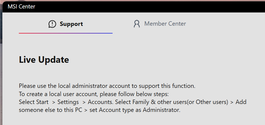Click the word 'Start' in the instructions
This screenshot has height=125, width=265.
(42, 102)
